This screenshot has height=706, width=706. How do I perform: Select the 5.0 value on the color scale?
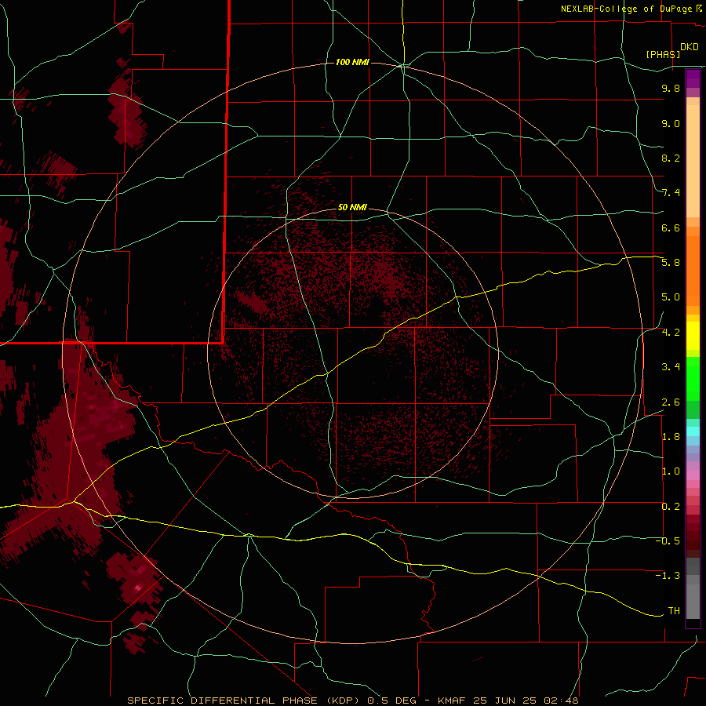click(x=671, y=297)
